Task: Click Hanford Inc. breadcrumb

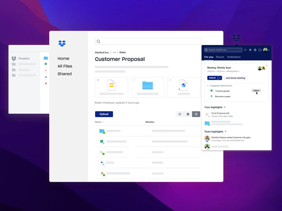Action: pyautogui.click(x=102, y=52)
